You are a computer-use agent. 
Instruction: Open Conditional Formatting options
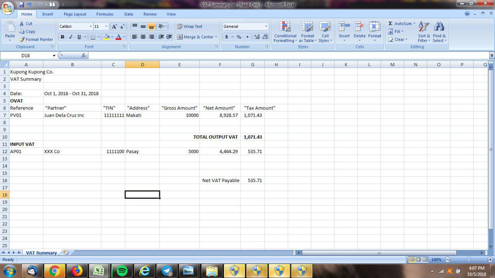pyautogui.click(x=285, y=32)
